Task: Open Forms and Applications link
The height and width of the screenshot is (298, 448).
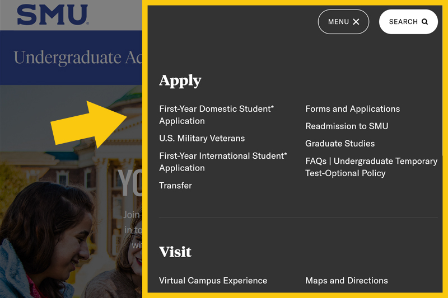Action: point(352,109)
